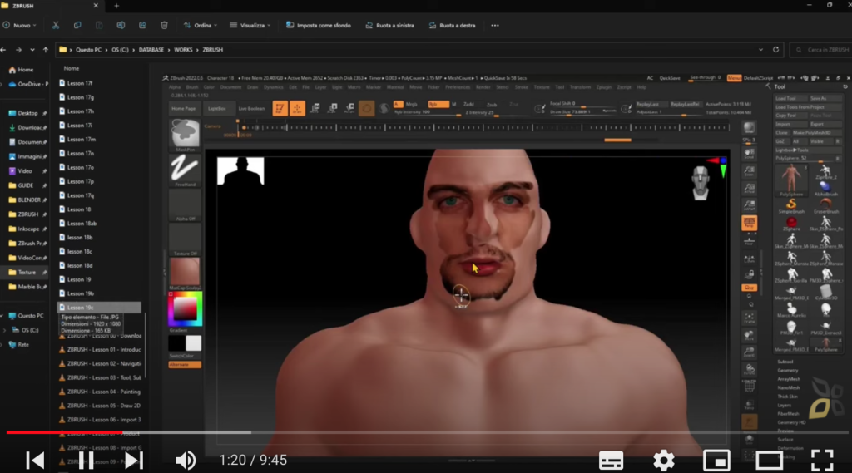Click the video miniplayer icon
Image resolution: width=852 pixels, height=473 pixels.
pos(716,461)
